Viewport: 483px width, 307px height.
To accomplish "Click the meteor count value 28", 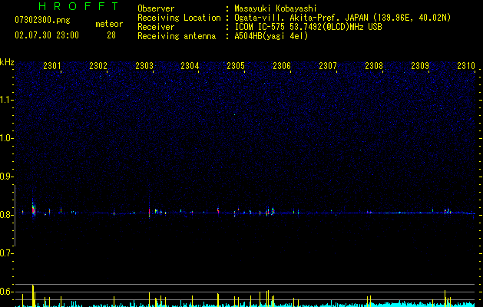I will pos(111,35).
